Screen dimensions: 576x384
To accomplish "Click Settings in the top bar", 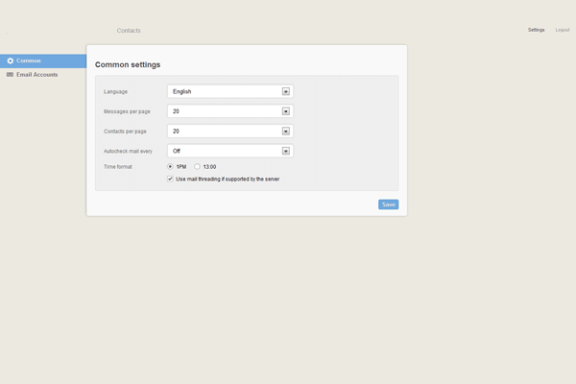I will coord(536,31).
